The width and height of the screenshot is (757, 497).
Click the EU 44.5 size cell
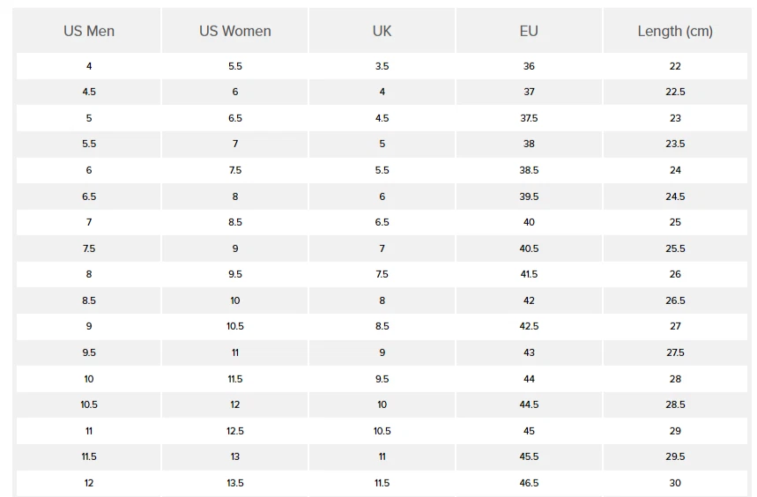click(x=529, y=404)
